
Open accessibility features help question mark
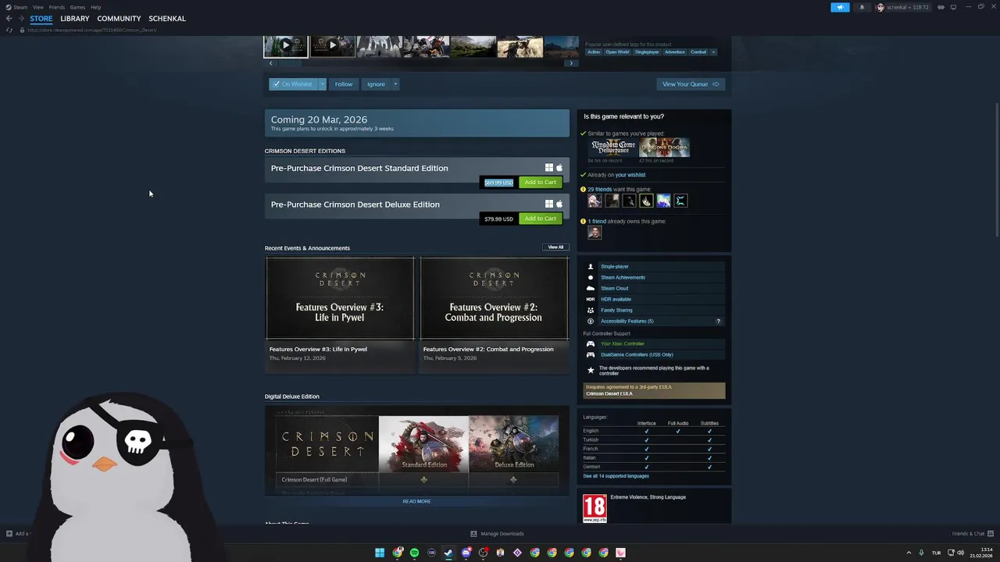tap(719, 321)
